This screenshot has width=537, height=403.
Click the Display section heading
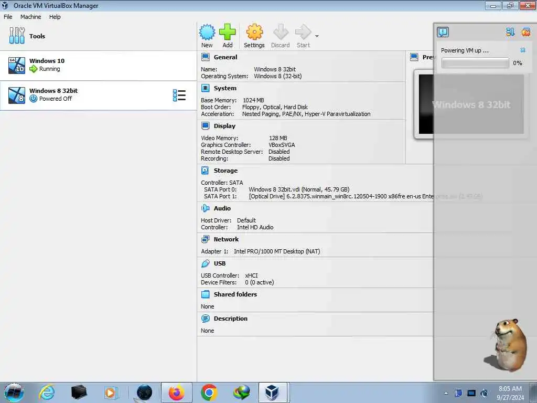click(224, 126)
